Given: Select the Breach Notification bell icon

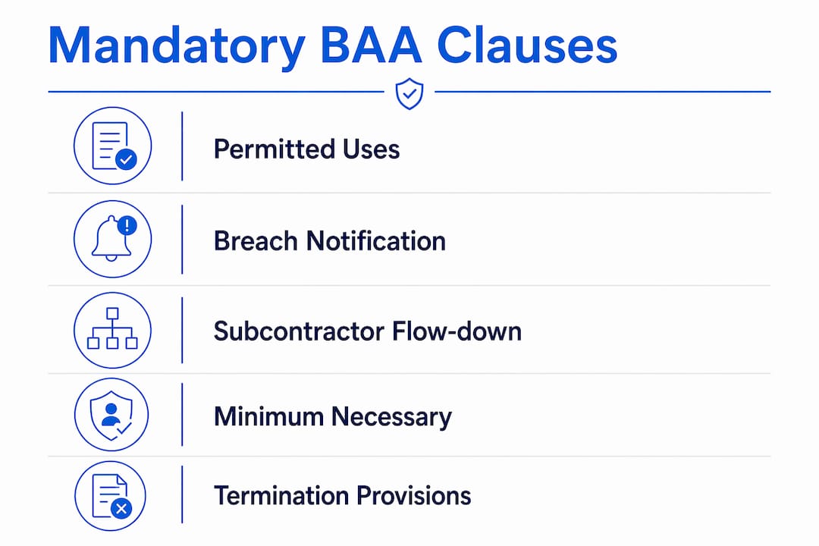Looking at the screenshot, I should (x=112, y=239).
